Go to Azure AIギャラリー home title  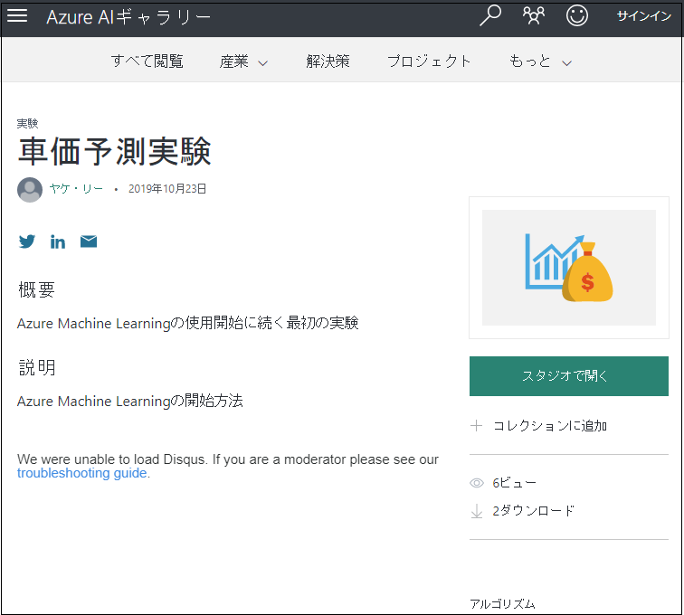pos(128,17)
